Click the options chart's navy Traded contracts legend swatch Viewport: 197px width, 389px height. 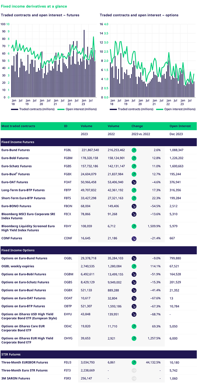click(113, 109)
